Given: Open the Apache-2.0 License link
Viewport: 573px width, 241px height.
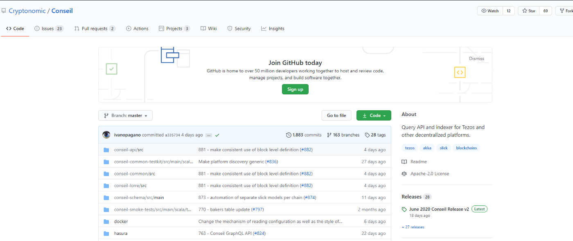Looking at the screenshot, I should click(x=430, y=174).
